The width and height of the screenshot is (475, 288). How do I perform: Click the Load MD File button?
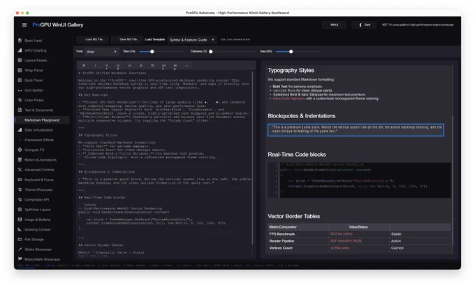(x=94, y=39)
